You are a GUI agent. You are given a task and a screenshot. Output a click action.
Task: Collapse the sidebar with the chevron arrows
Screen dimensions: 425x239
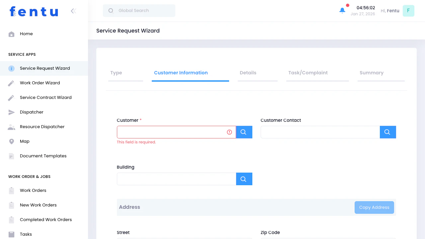click(x=73, y=11)
